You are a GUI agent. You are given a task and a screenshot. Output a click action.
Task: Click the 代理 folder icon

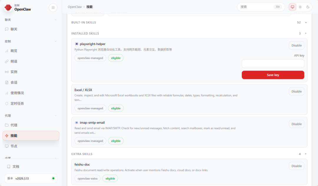coord(7,125)
